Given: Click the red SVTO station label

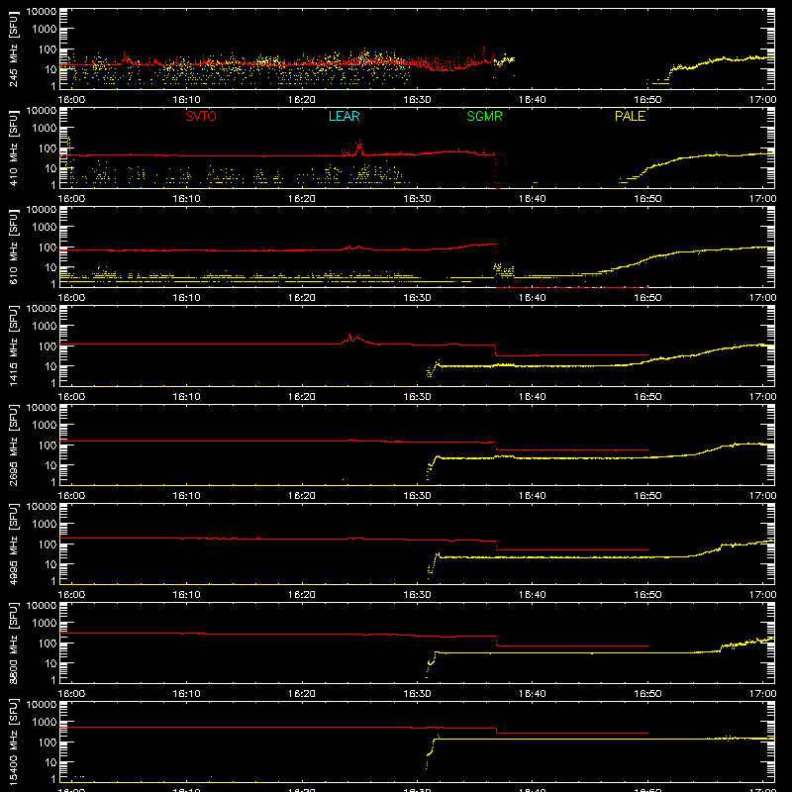Looking at the screenshot, I should click(x=201, y=116).
